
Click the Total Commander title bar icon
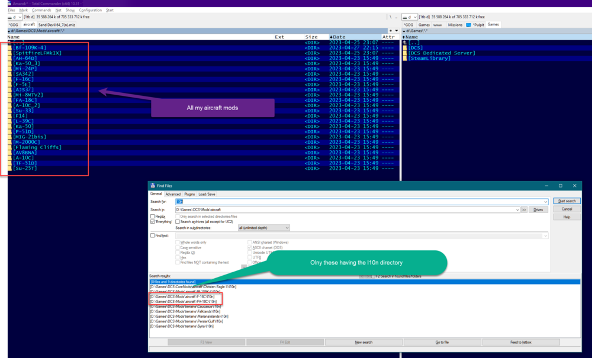tap(9, 3)
